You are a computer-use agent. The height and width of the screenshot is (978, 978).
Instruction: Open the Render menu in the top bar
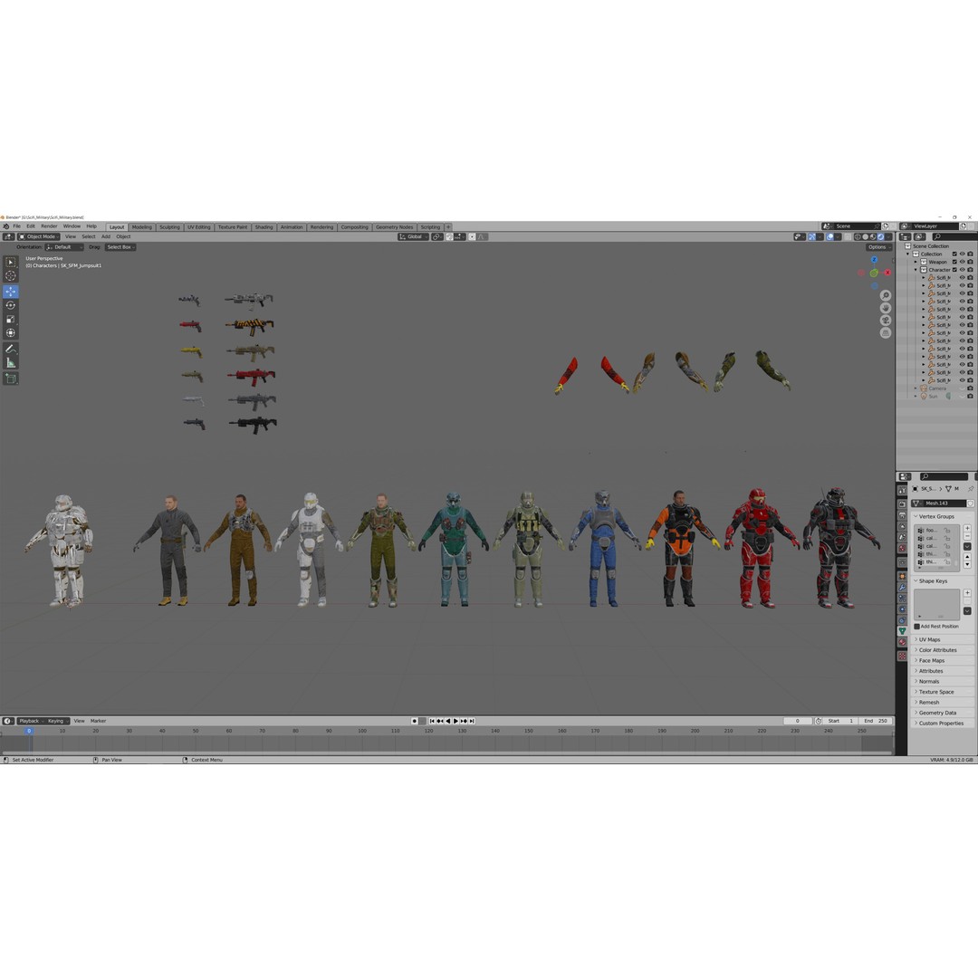pos(49,226)
